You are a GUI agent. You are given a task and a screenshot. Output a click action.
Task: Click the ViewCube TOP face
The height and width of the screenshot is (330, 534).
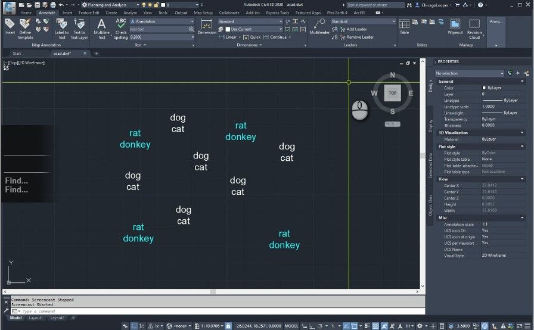(392, 93)
